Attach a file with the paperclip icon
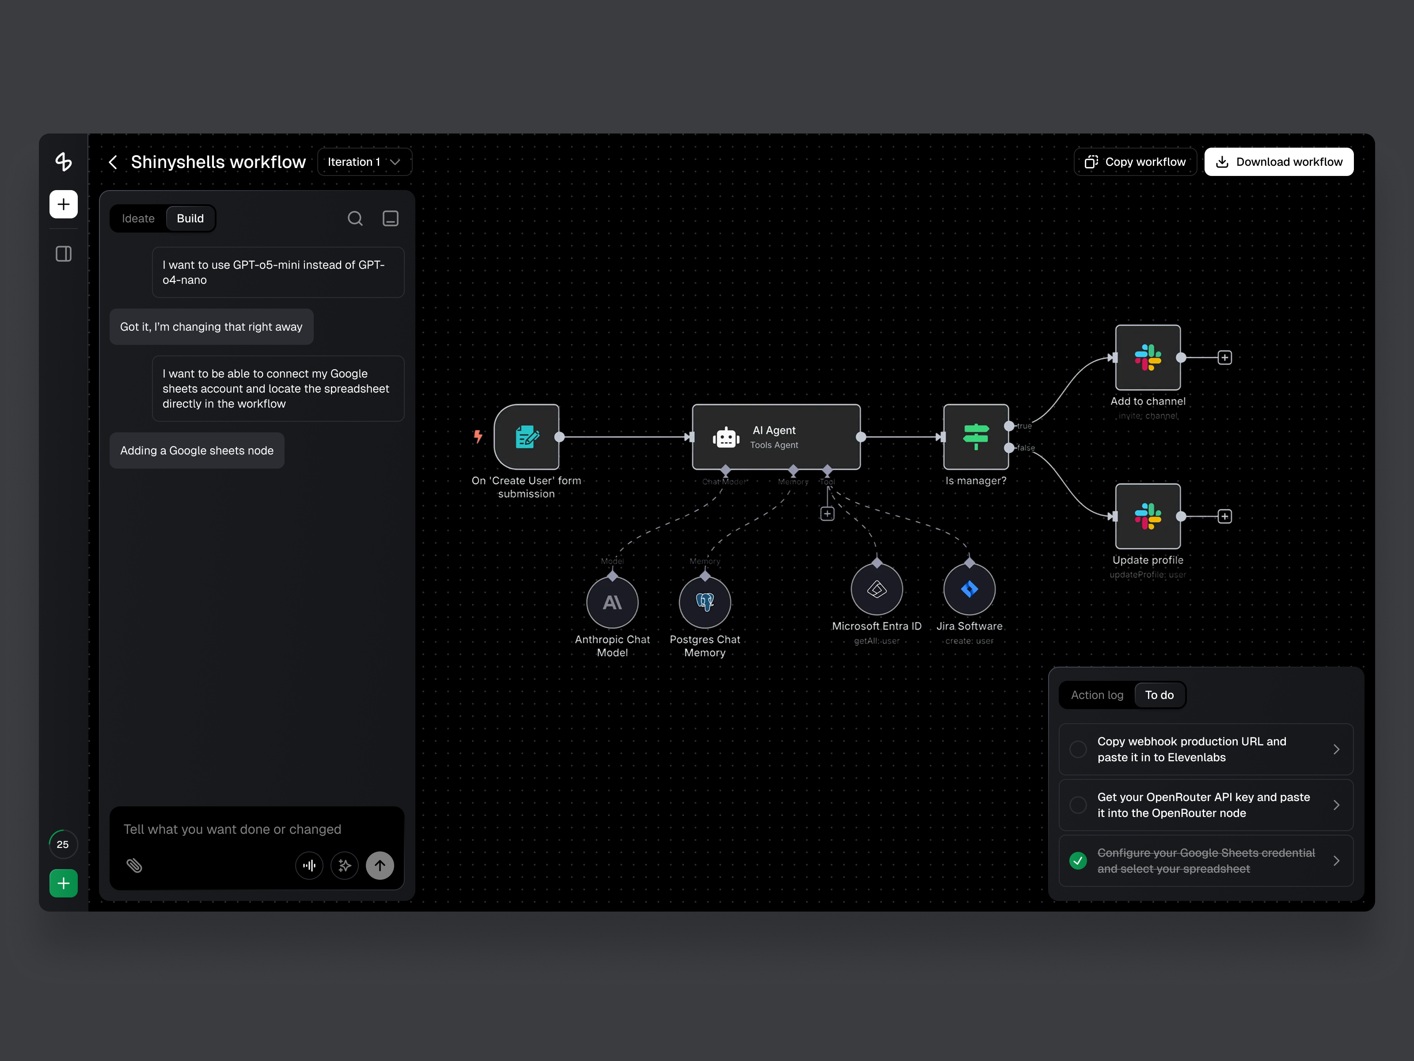 (x=135, y=865)
